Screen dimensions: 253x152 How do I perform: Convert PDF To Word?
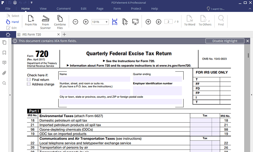189,21
